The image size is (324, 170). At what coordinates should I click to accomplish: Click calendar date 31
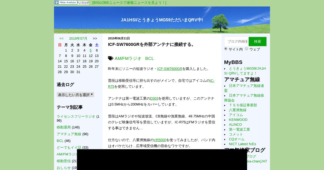click(x=78, y=72)
